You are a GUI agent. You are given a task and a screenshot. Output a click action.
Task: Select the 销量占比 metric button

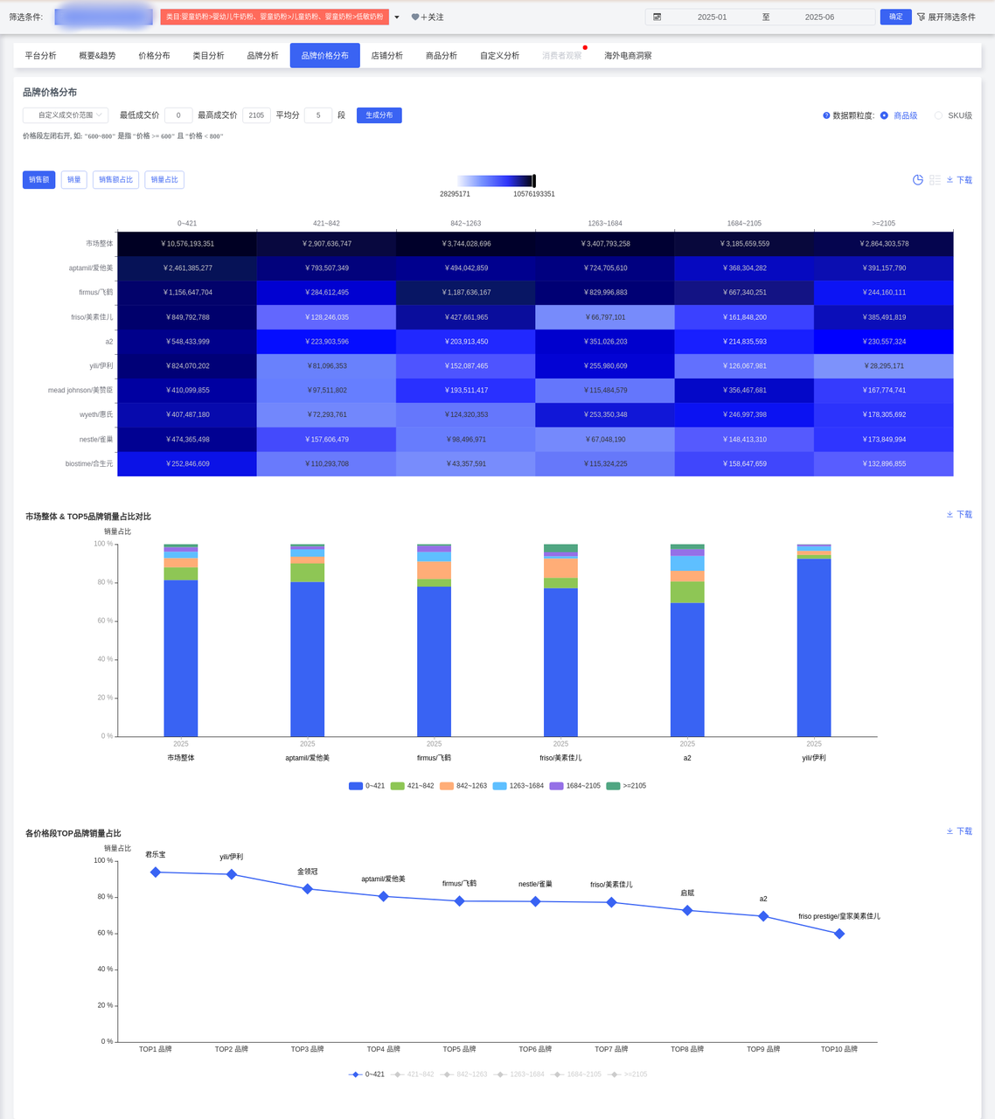tap(164, 180)
